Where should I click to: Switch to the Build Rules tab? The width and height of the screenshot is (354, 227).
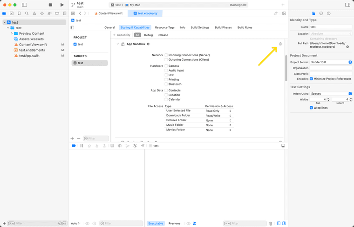click(245, 27)
